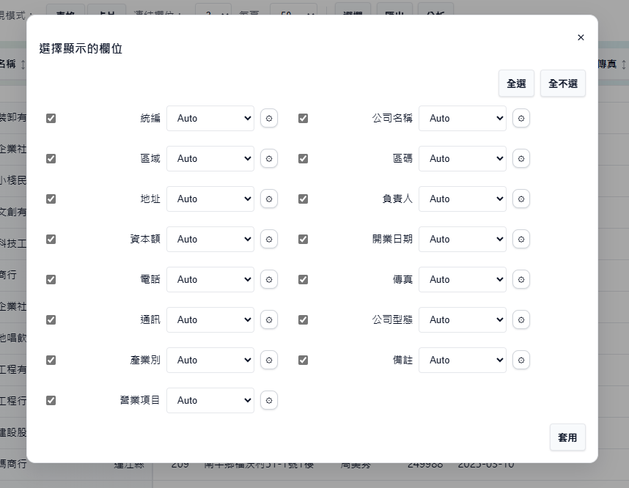The width and height of the screenshot is (629, 488).
Task: Apply changes with the 套用 button
Action: [567, 437]
